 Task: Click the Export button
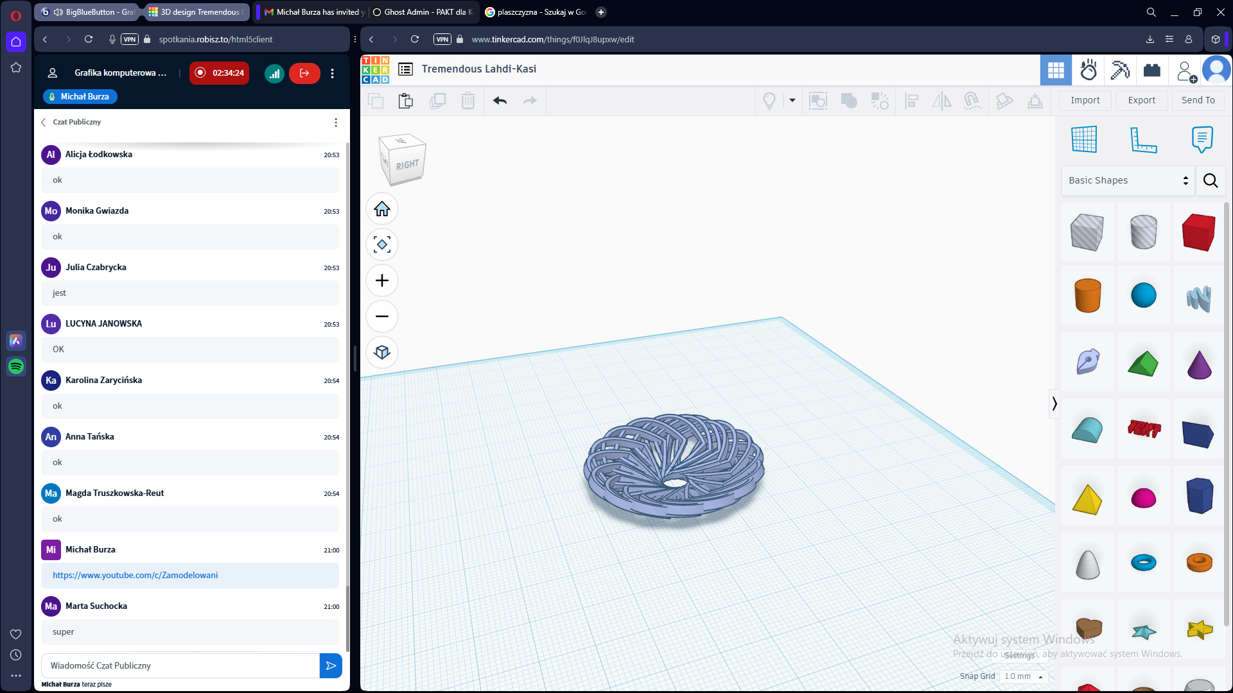1141,100
